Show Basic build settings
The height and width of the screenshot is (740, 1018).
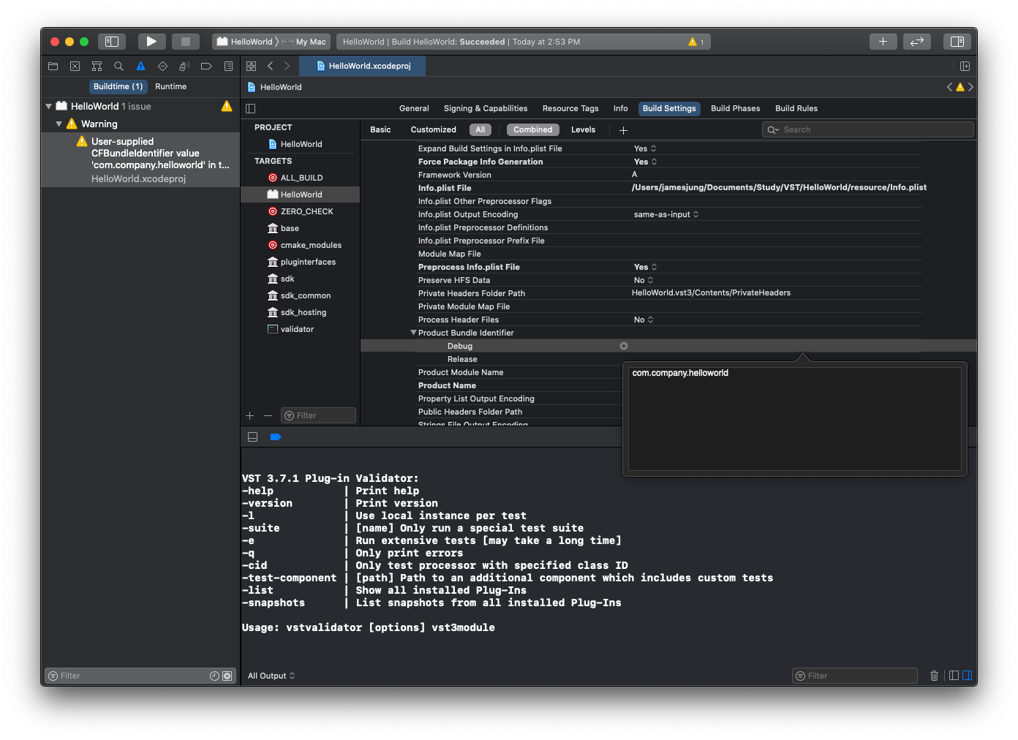pos(380,129)
